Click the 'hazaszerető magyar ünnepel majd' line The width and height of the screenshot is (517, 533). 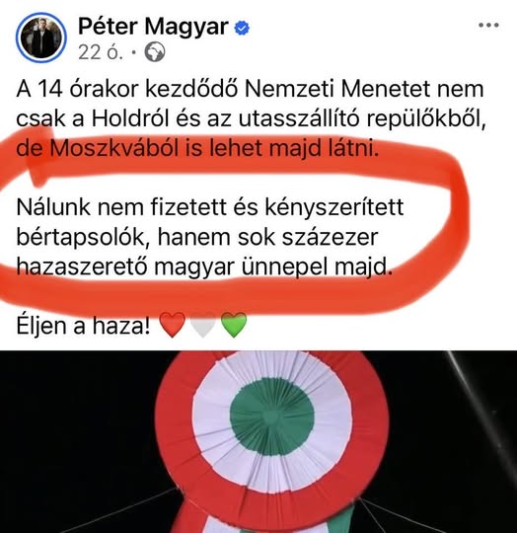click(x=204, y=267)
